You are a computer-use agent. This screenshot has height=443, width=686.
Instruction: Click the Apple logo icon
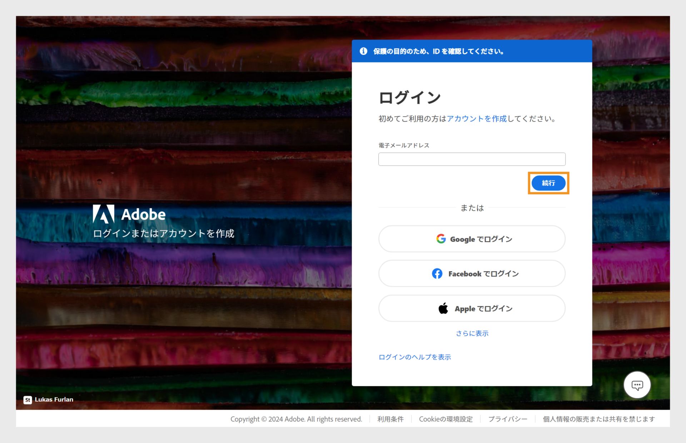(x=443, y=308)
